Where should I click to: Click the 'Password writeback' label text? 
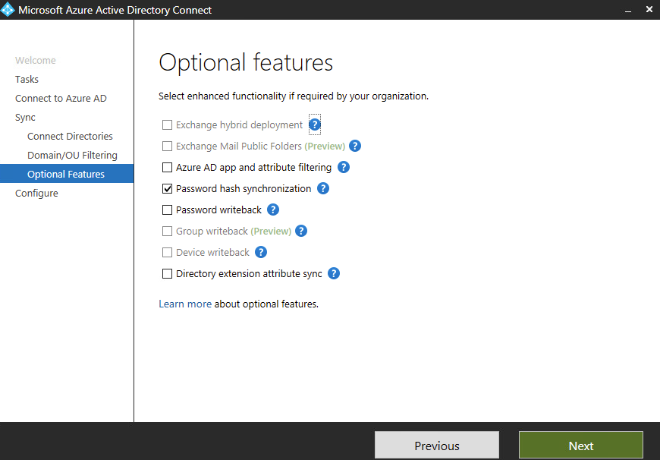tap(218, 210)
